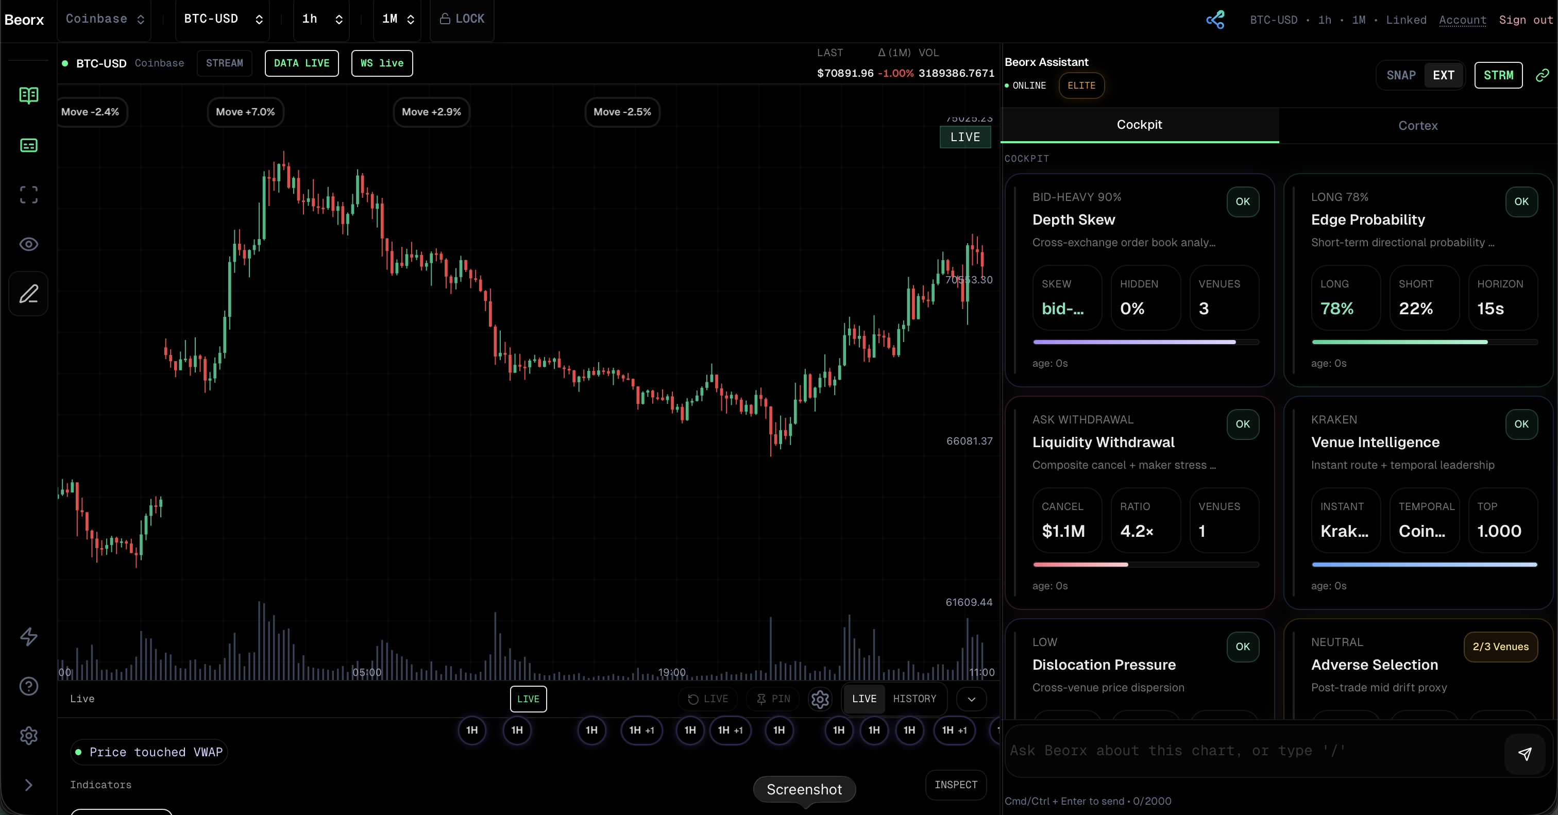Click the Sign out link
The image size is (1558, 815).
point(1526,20)
